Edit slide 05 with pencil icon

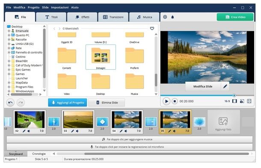tap(169, 131)
